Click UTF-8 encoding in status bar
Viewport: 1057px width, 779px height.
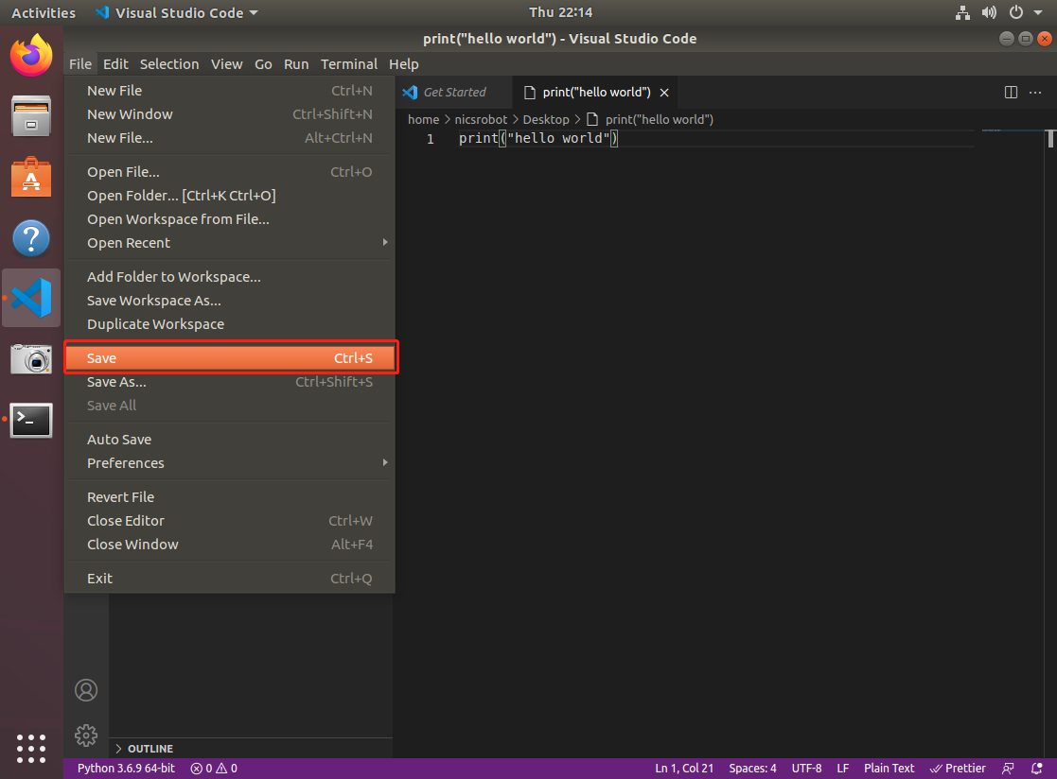pyautogui.click(x=806, y=769)
